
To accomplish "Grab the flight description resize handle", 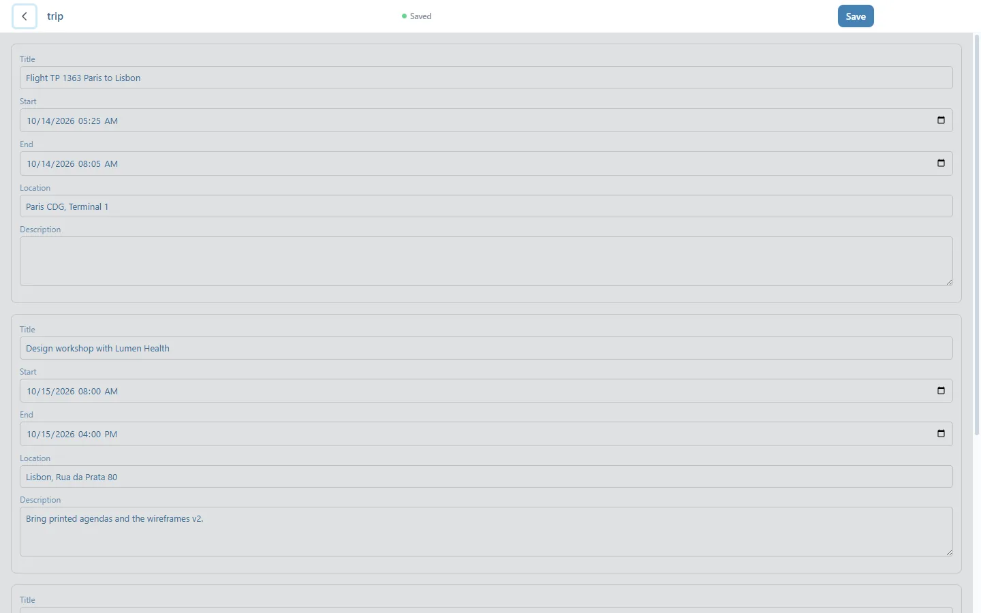I will pyautogui.click(x=949, y=282).
